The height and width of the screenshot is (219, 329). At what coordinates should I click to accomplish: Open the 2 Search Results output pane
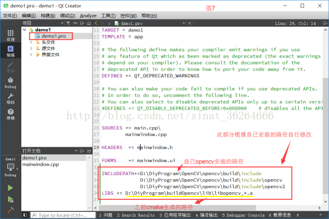[x=136, y=215]
